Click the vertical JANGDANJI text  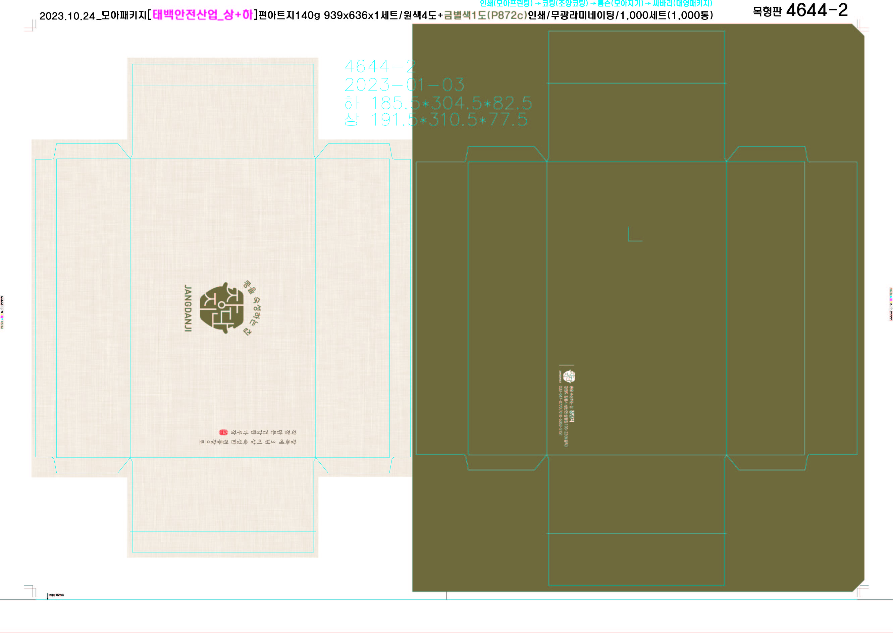188,308
